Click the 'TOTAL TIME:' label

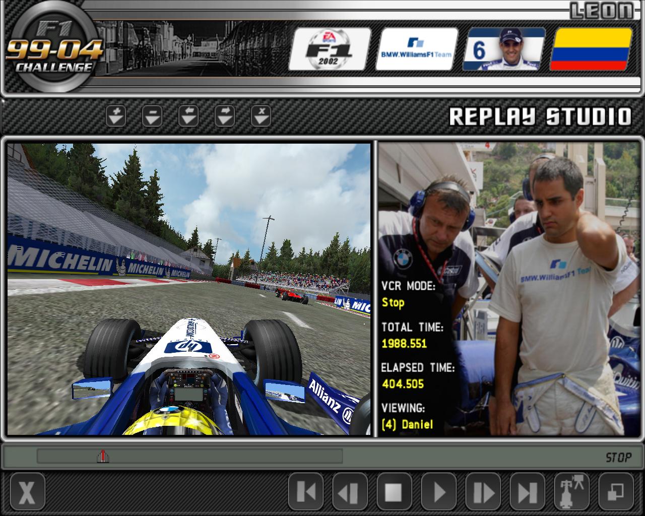tap(412, 328)
